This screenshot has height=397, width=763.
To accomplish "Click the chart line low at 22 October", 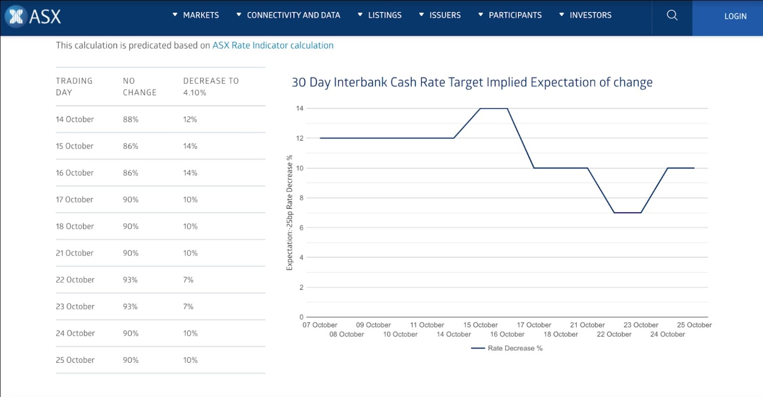I will pyautogui.click(x=614, y=212).
